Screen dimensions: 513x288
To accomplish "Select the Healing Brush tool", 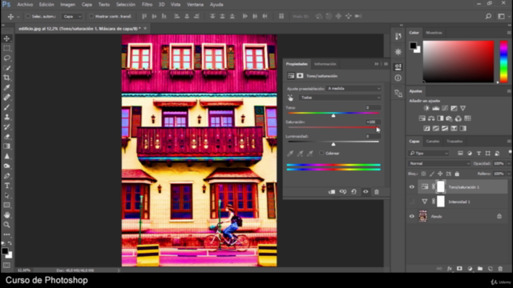I will point(7,98).
